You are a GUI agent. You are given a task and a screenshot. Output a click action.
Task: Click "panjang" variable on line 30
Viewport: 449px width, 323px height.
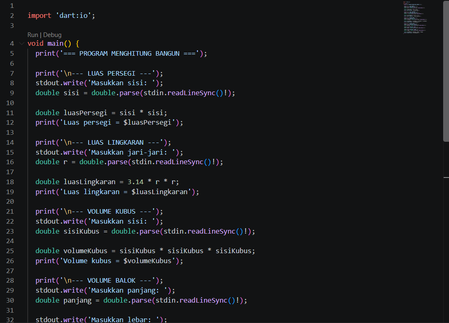point(77,301)
